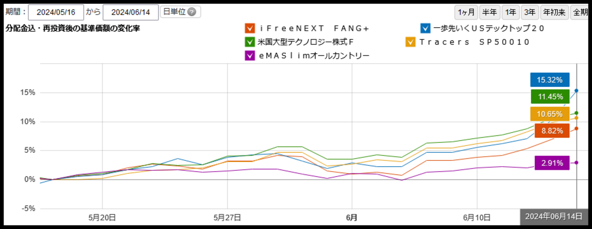The height and width of the screenshot is (229, 592).
Task: Disable the 米国大型テクノロジー株式F series checkbox
Action: pos(249,42)
